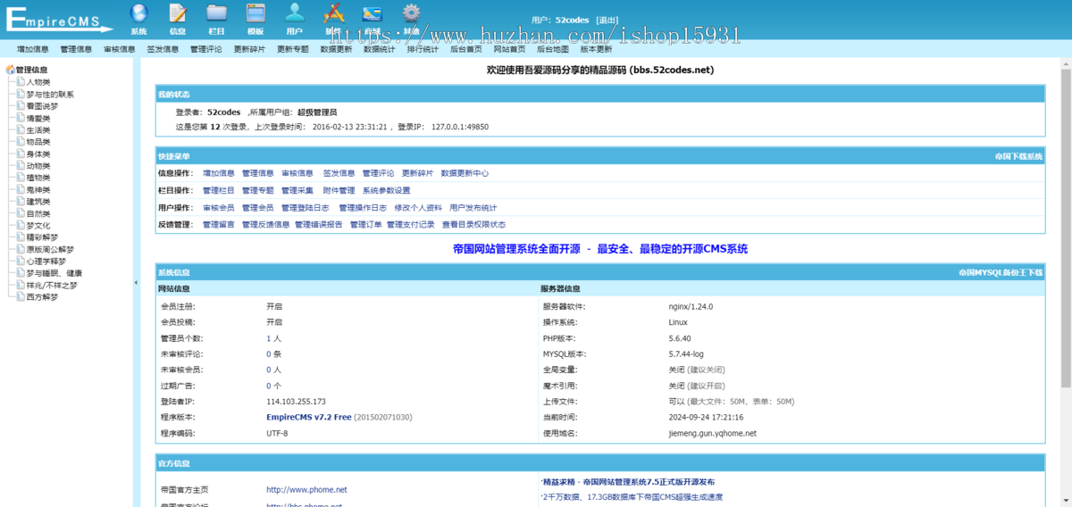
Task: Choose 排行统计 in top submenu bar
Action: coord(423,50)
